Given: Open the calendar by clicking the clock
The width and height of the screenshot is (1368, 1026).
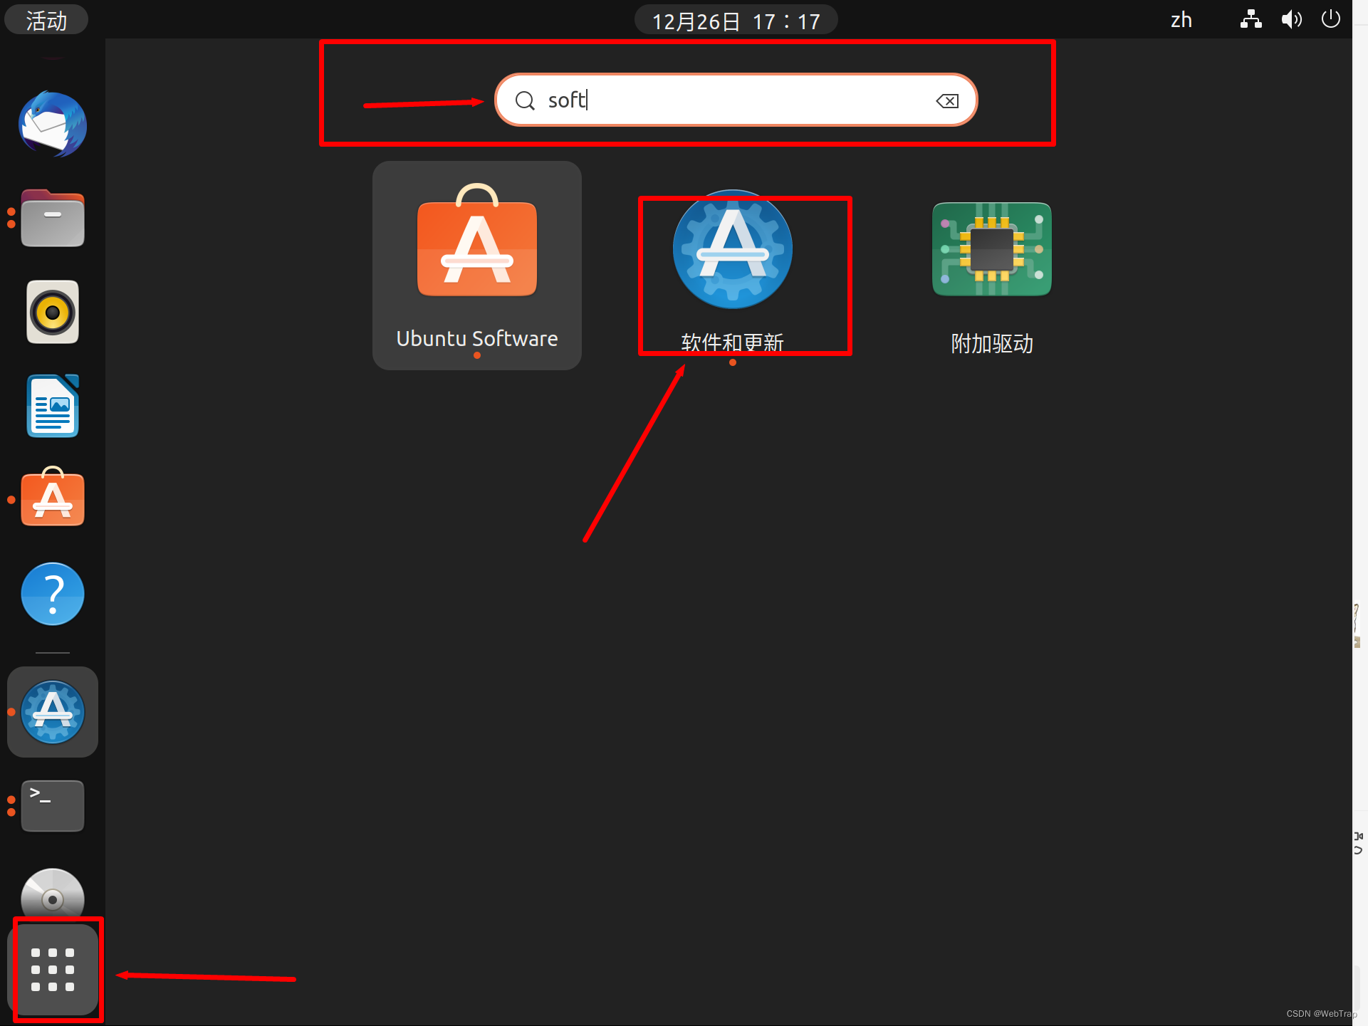Looking at the screenshot, I should coord(736,19).
